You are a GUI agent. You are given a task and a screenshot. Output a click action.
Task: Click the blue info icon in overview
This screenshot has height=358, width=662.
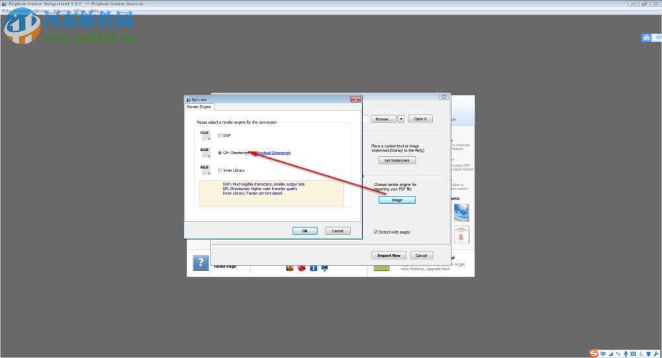click(313, 268)
